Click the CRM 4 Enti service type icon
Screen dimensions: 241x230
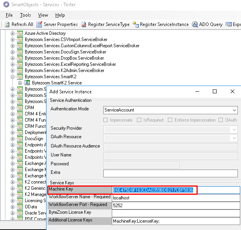click(x=20, y=114)
